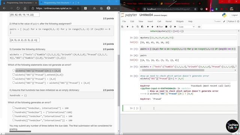Open the Jupyter File menu
The image size is (240, 135).
coord(124,21)
